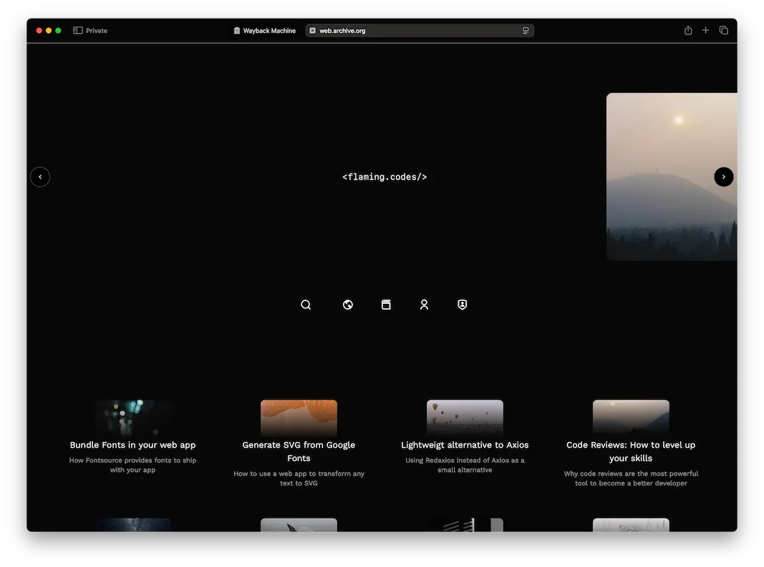Click 'Using Redaxios instead of Axios' description

(x=465, y=465)
